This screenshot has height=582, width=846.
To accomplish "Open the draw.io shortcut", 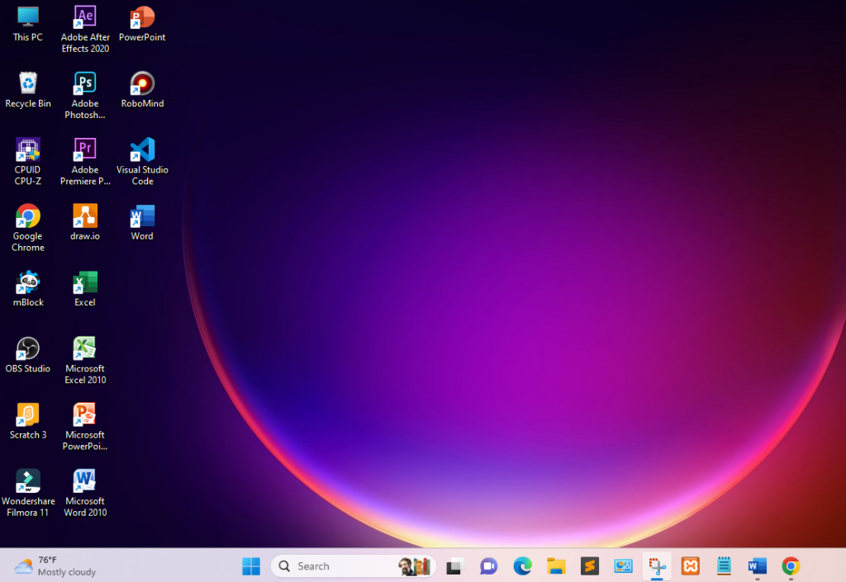I will [x=84, y=218].
